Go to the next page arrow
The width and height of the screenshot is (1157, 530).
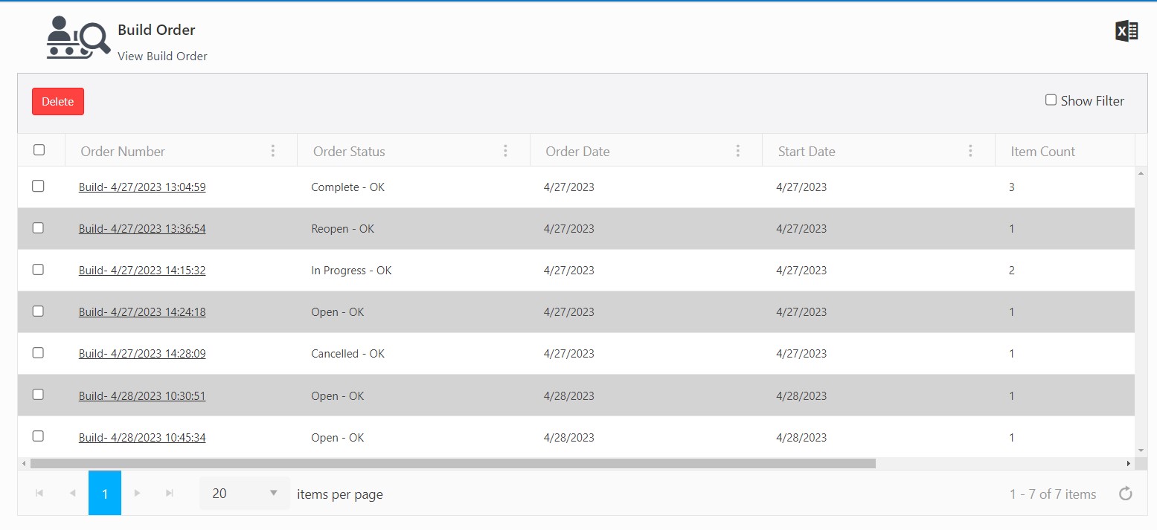tap(137, 493)
